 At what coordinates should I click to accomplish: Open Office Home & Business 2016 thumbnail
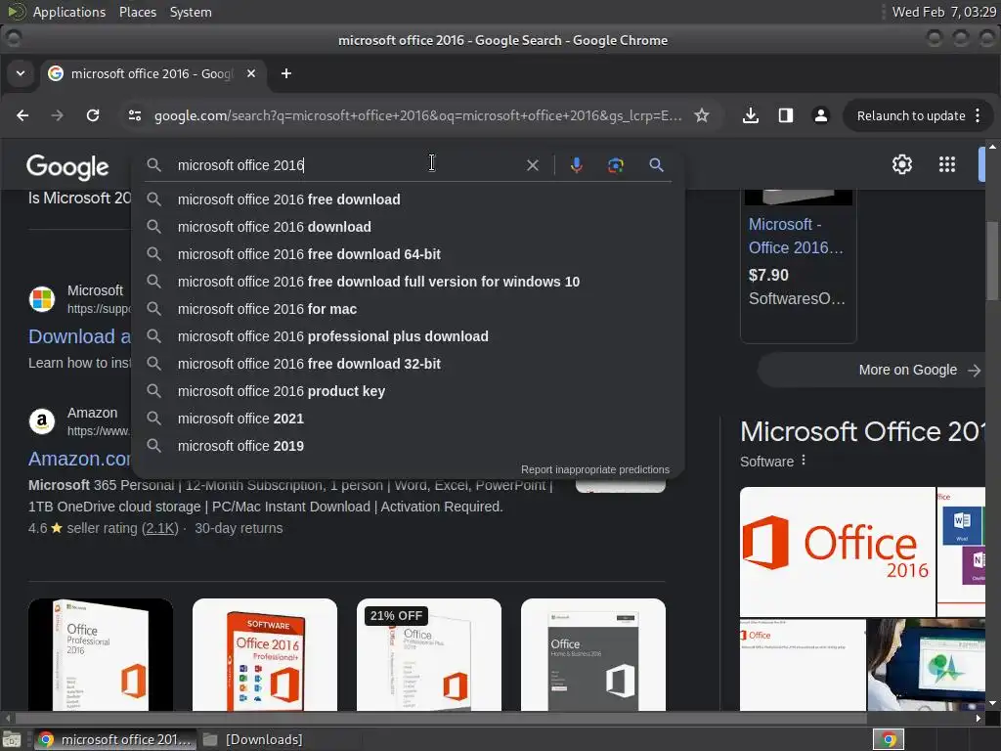tap(593, 654)
